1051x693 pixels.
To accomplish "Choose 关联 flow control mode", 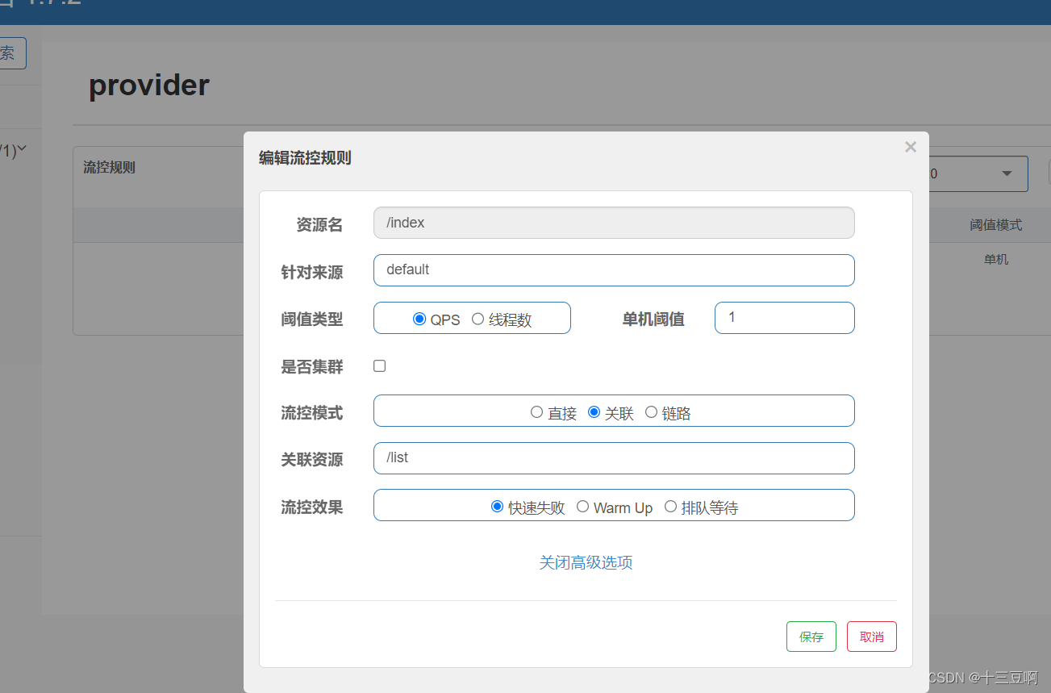I will click(x=594, y=412).
